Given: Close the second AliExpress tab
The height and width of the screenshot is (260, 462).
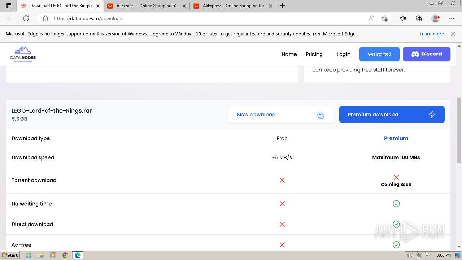Looking at the screenshot, I should click(x=270, y=6).
